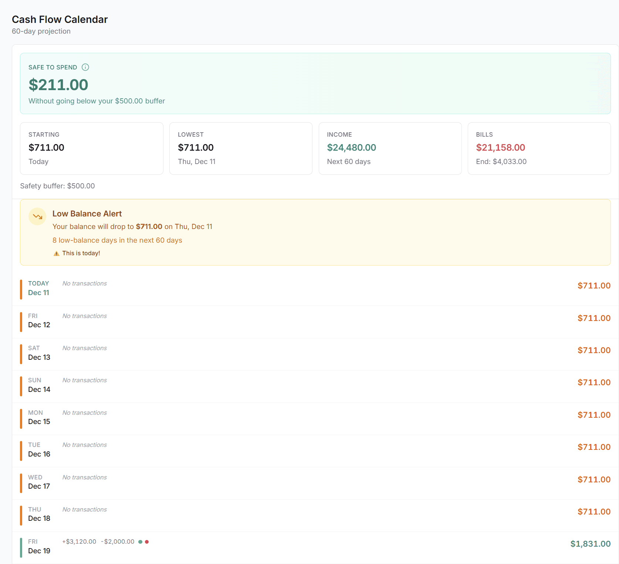Image resolution: width=619 pixels, height=564 pixels.
Task: Select the Cash Flow Calendar title
Action: pos(60,19)
